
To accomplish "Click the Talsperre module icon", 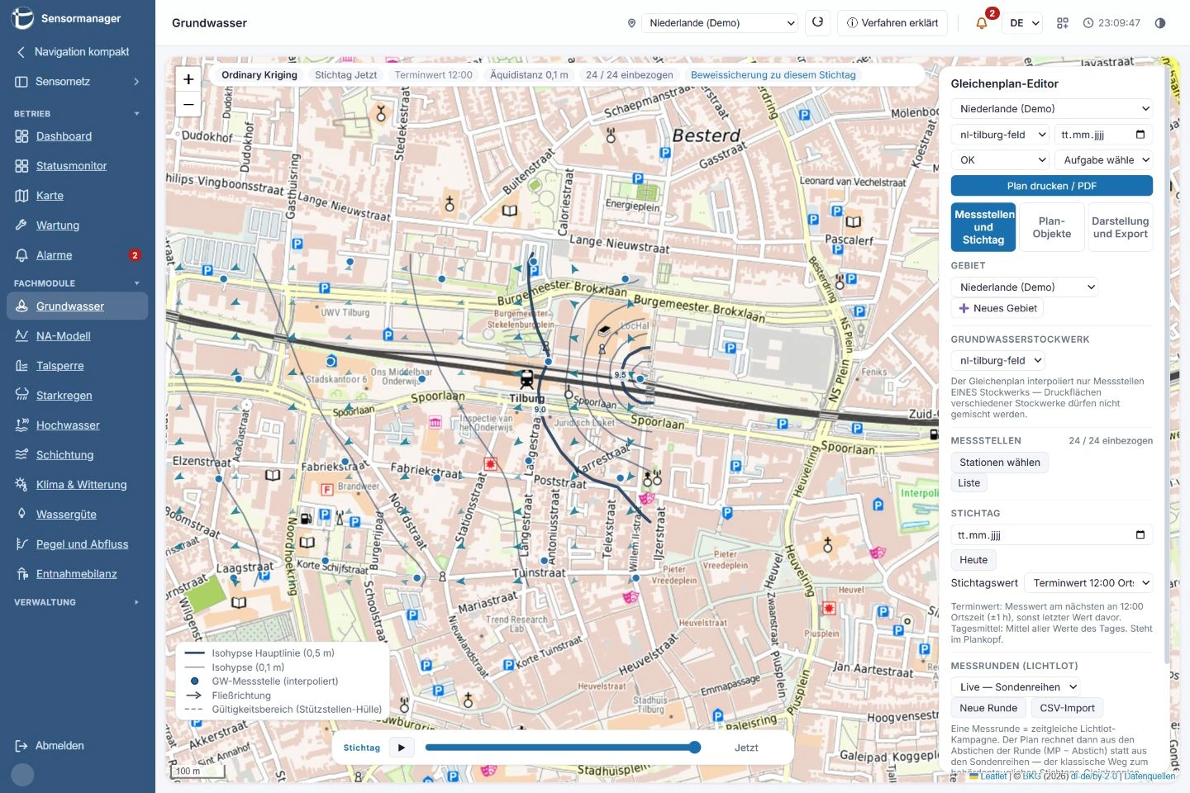I will point(21,366).
